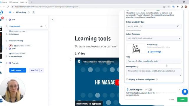The image size is (189, 106).
Task: Toggle visibility eye on Learning tools lesson
Action: tap(41, 26)
